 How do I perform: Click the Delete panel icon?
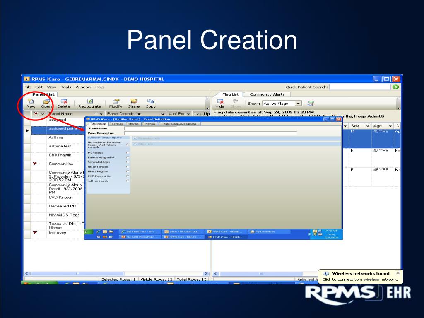click(64, 101)
